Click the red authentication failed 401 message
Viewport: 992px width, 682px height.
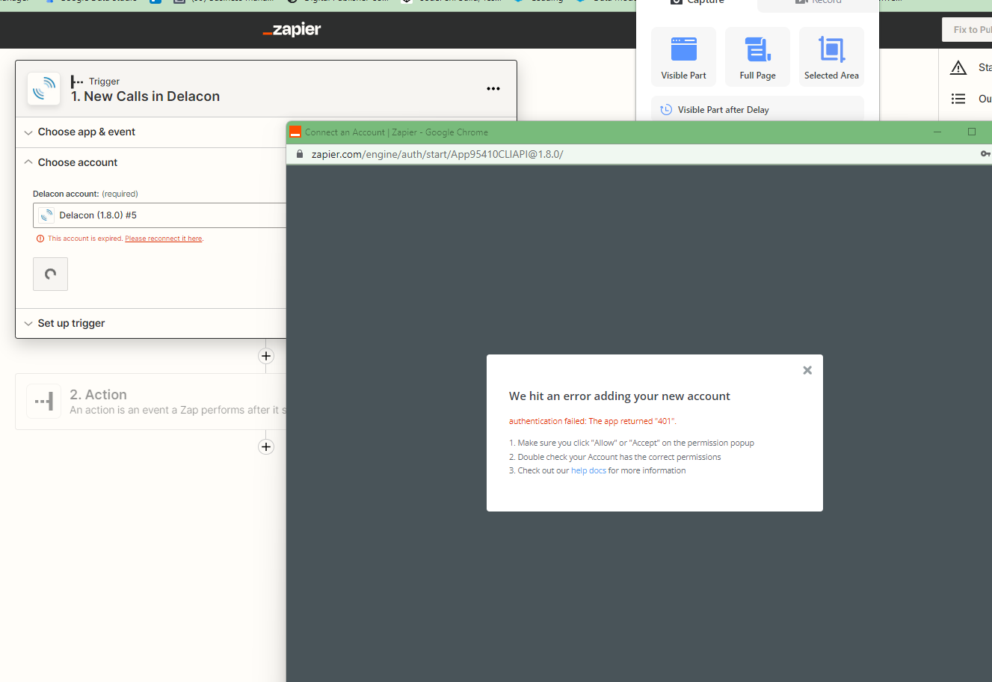pyautogui.click(x=592, y=421)
